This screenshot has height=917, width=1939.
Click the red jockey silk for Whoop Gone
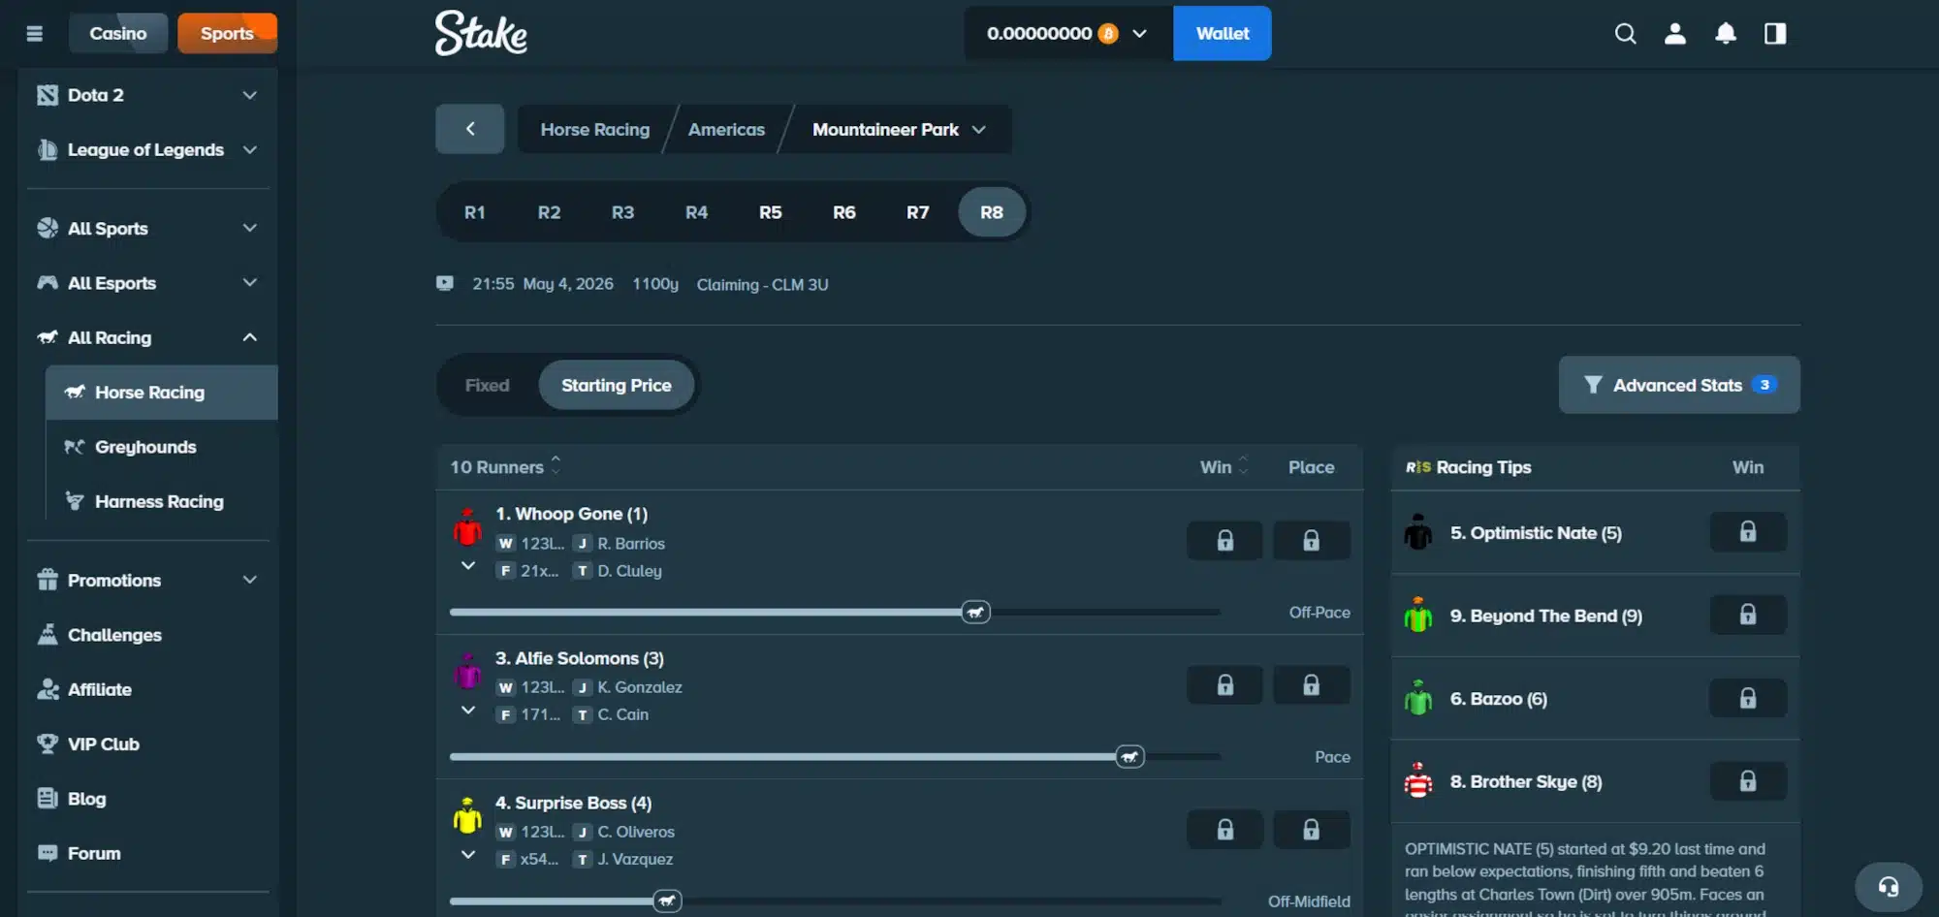pyautogui.click(x=467, y=526)
